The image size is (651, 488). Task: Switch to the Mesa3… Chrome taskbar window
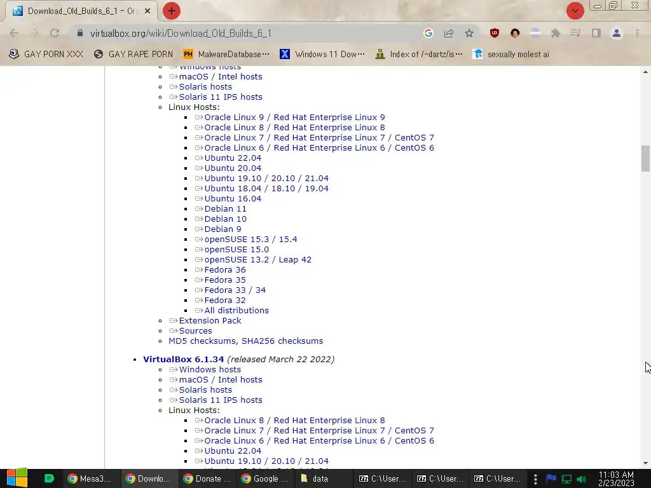[x=90, y=478]
